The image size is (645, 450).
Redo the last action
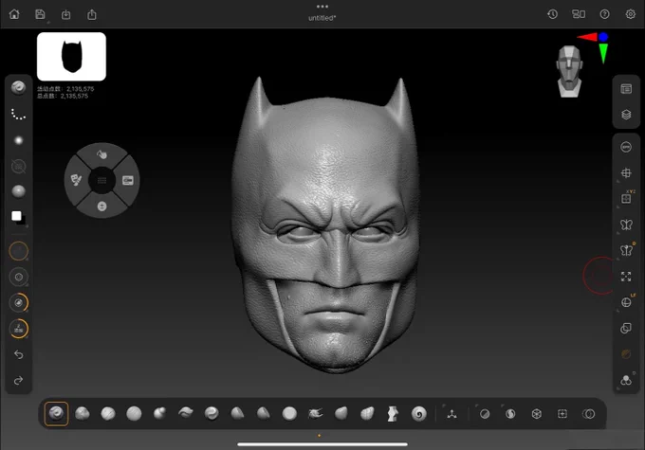[19, 381]
